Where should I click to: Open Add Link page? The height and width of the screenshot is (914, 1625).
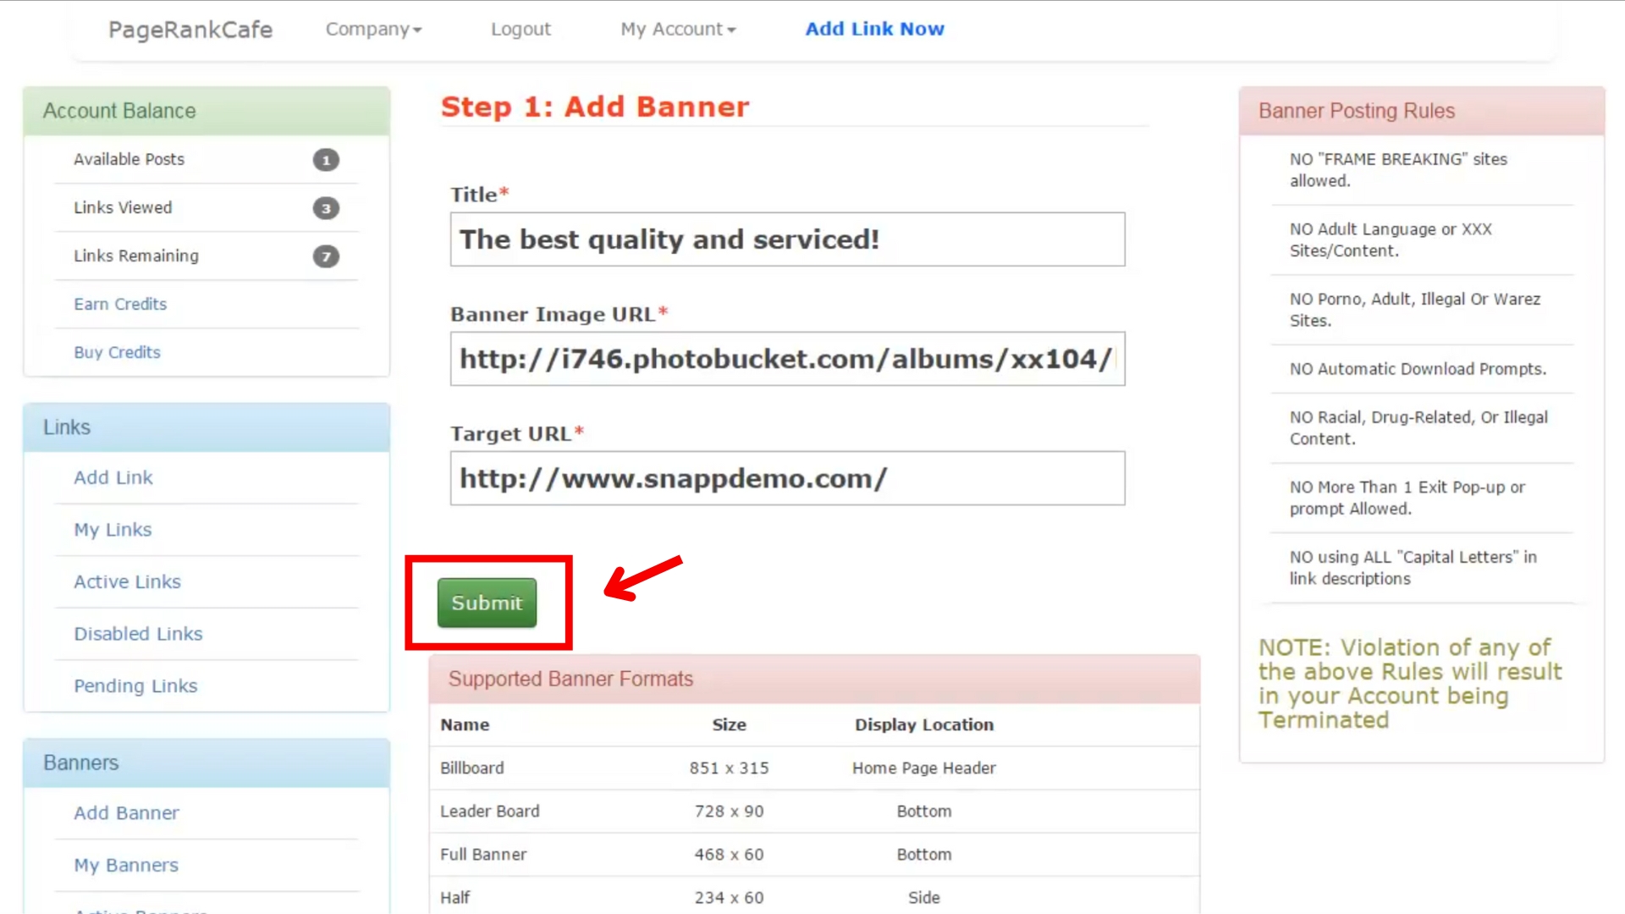pyautogui.click(x=114, y=477)
